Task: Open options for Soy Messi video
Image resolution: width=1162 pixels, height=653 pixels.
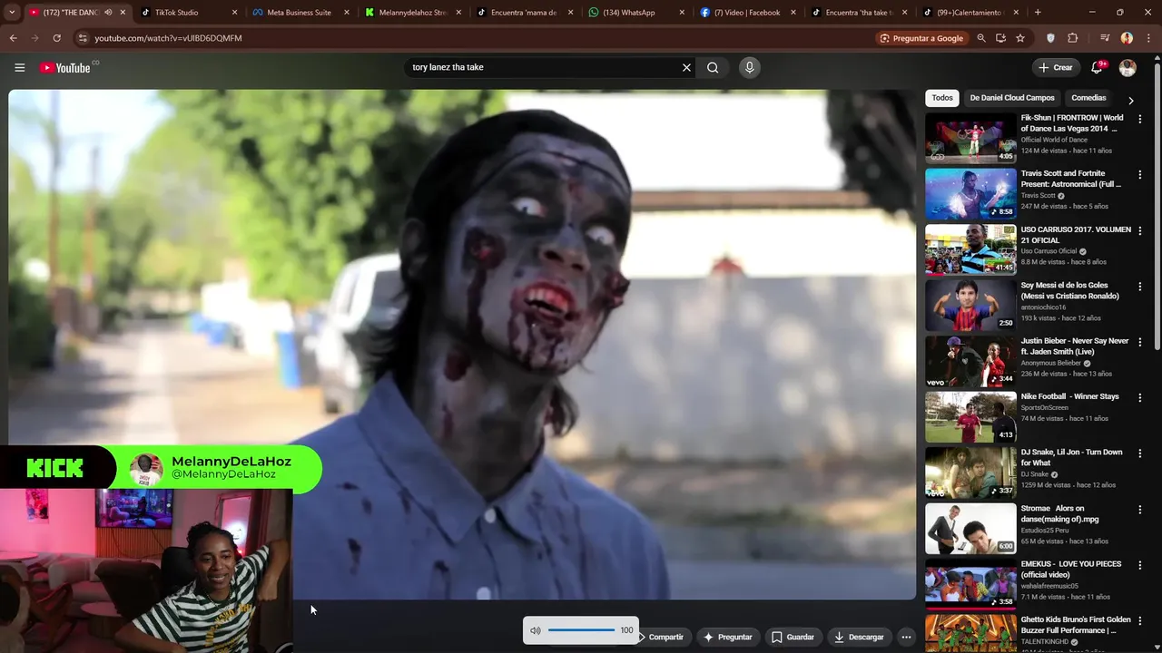Action: tap(1140, 286)
